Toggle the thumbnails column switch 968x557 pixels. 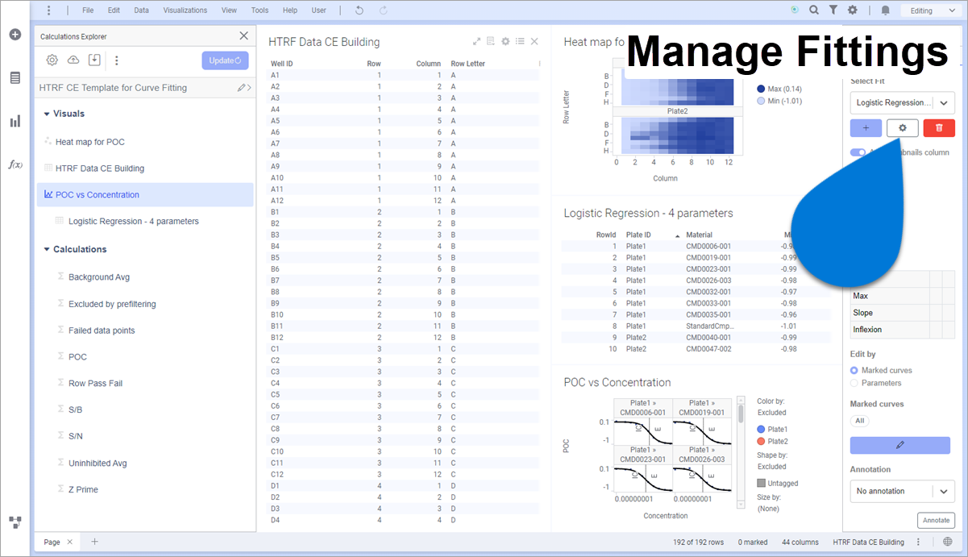(858, 152)
